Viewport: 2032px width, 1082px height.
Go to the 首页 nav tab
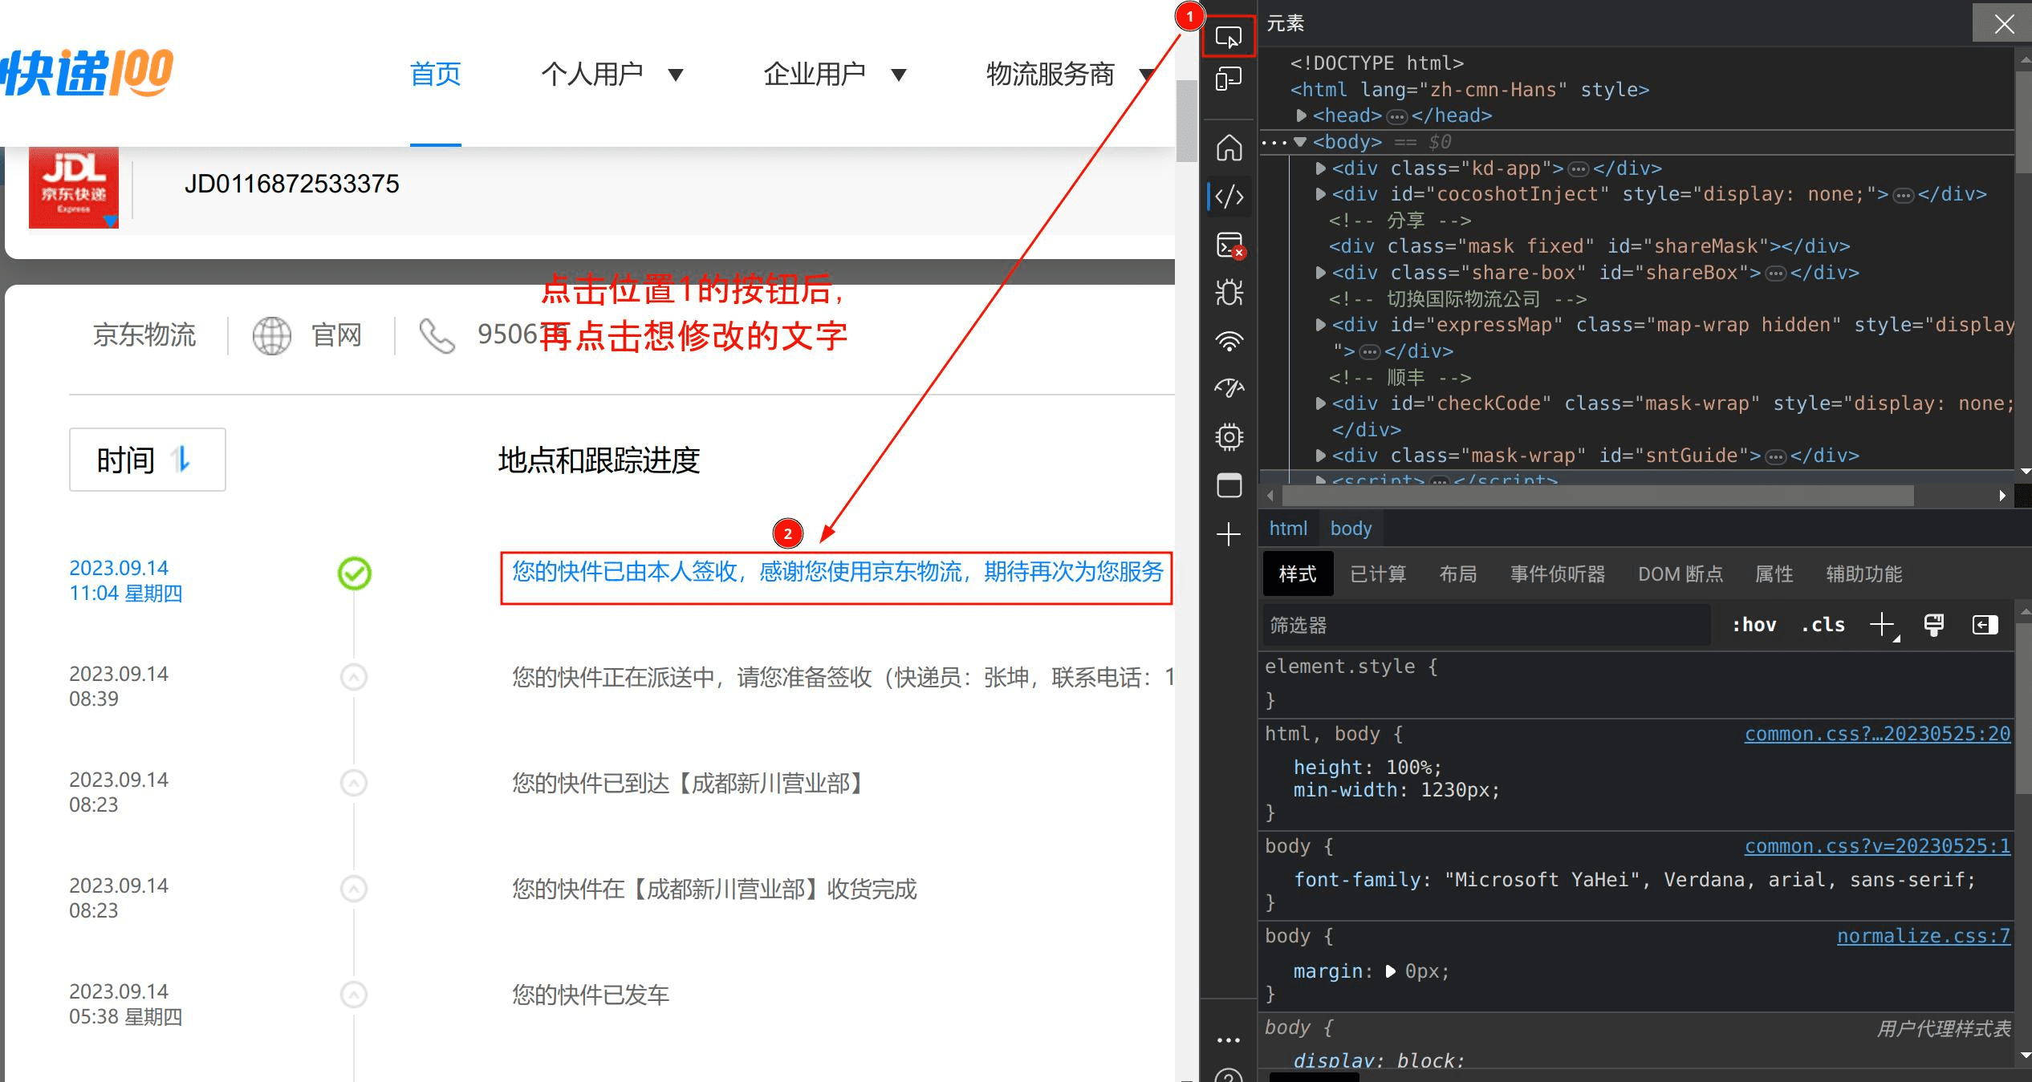click(436, 74)
